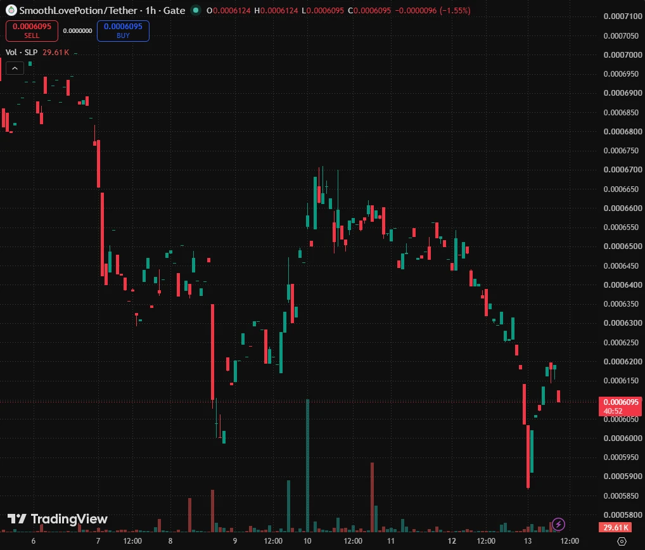
Task: Click date label 8 on time axis
Action: (170, 541)
